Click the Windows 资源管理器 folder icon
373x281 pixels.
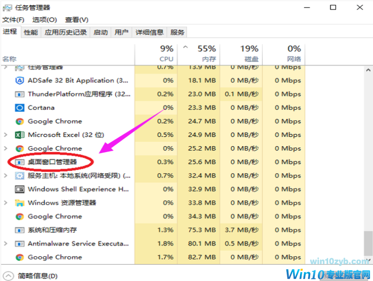[20, 203]
